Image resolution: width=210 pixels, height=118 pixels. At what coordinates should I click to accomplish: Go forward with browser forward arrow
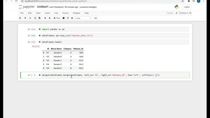tap(11, 1)
